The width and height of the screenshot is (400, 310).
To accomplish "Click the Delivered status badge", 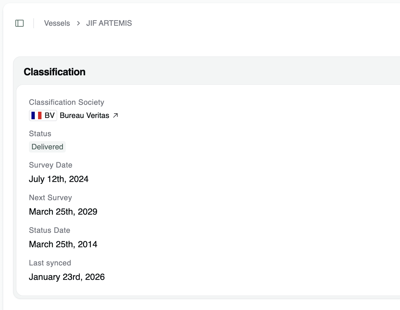I will tap(47, 147).
